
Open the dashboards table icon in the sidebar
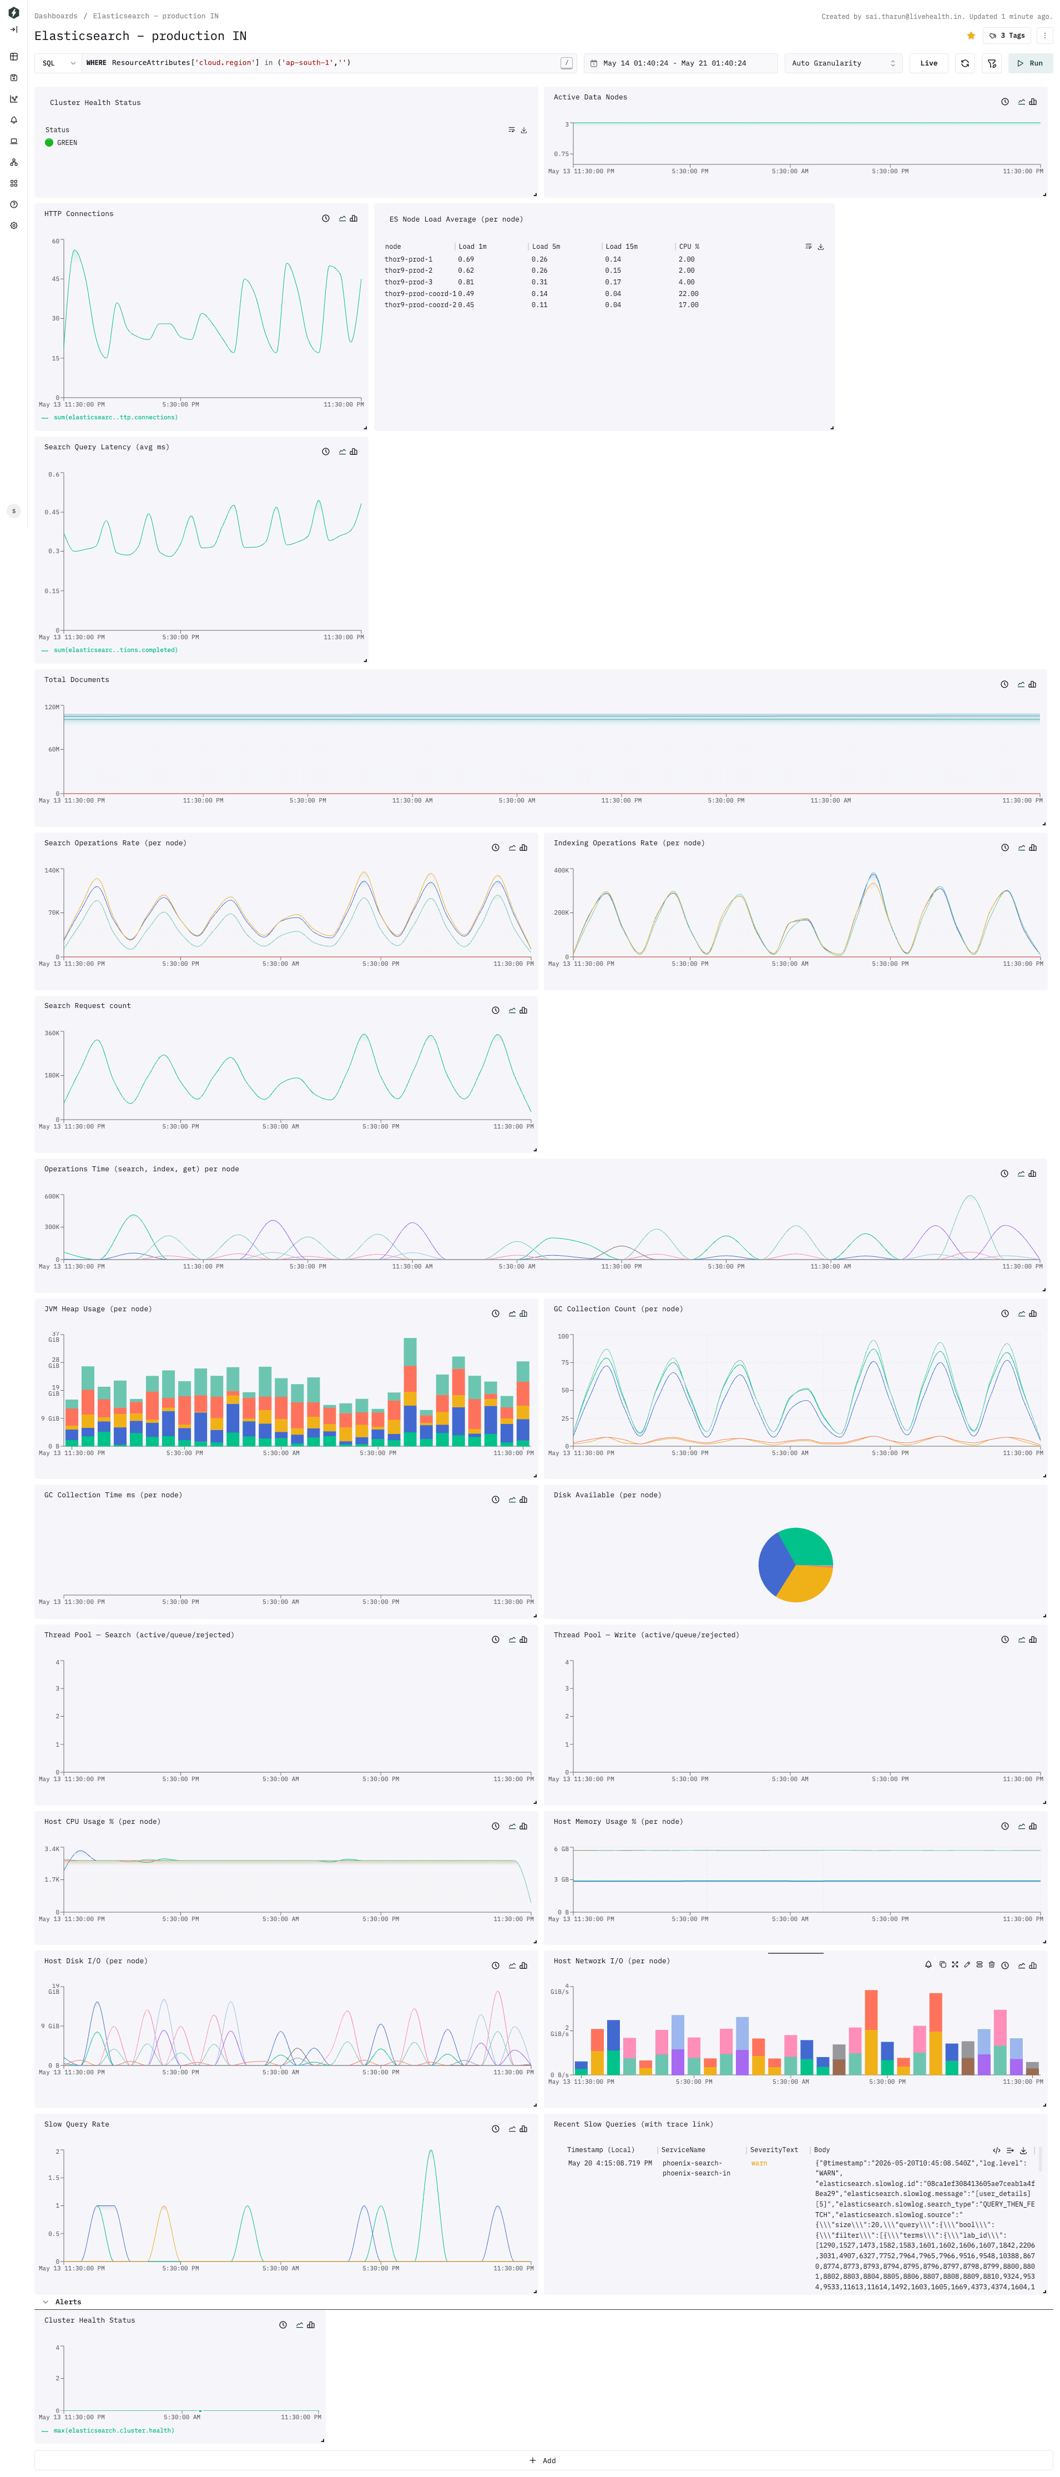coord(13,57)
